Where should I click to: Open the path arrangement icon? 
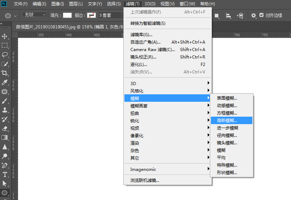pyautogui.click(x=240, y=16)
